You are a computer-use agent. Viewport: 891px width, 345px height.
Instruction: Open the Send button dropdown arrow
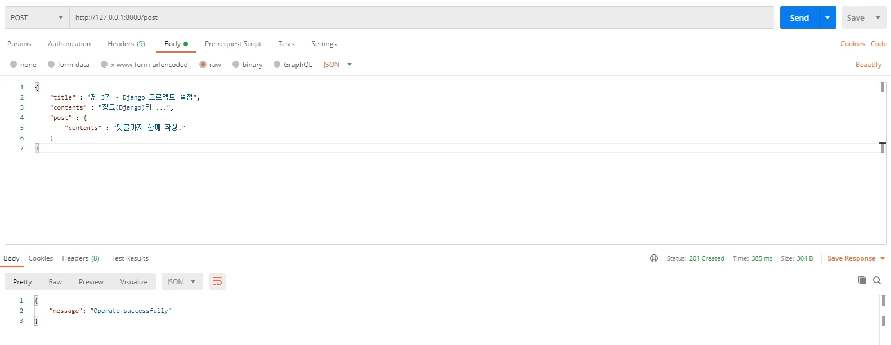(x=827, y=17)
